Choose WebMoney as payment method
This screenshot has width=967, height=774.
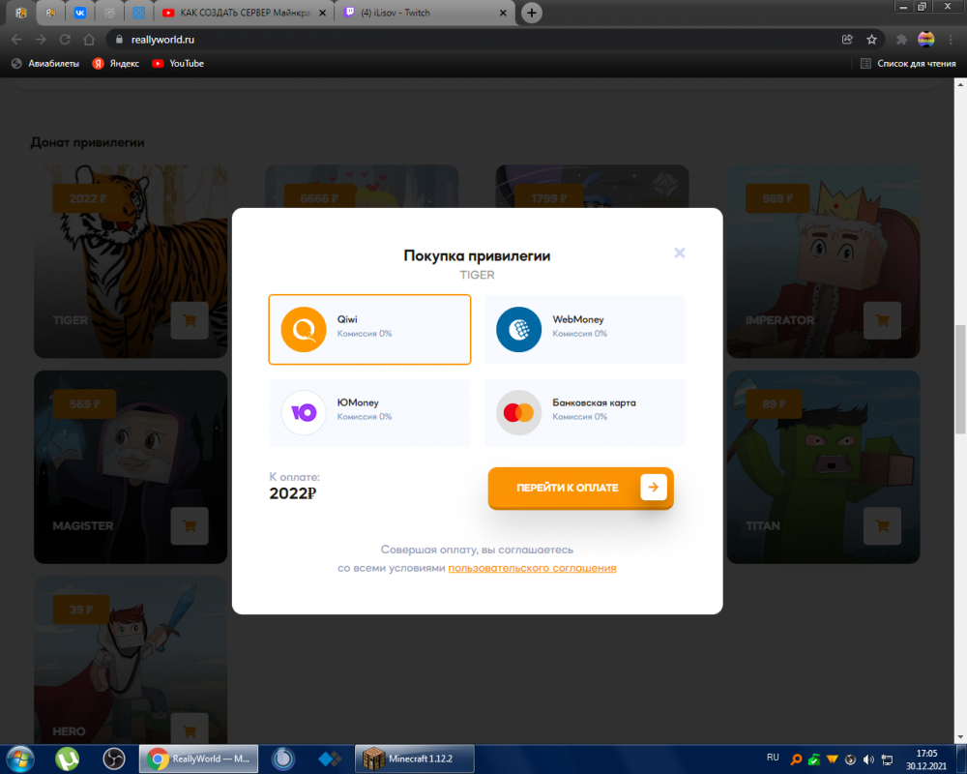(x=585, y=330)
